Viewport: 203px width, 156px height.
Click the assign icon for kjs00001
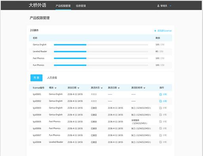coord(161,94)
